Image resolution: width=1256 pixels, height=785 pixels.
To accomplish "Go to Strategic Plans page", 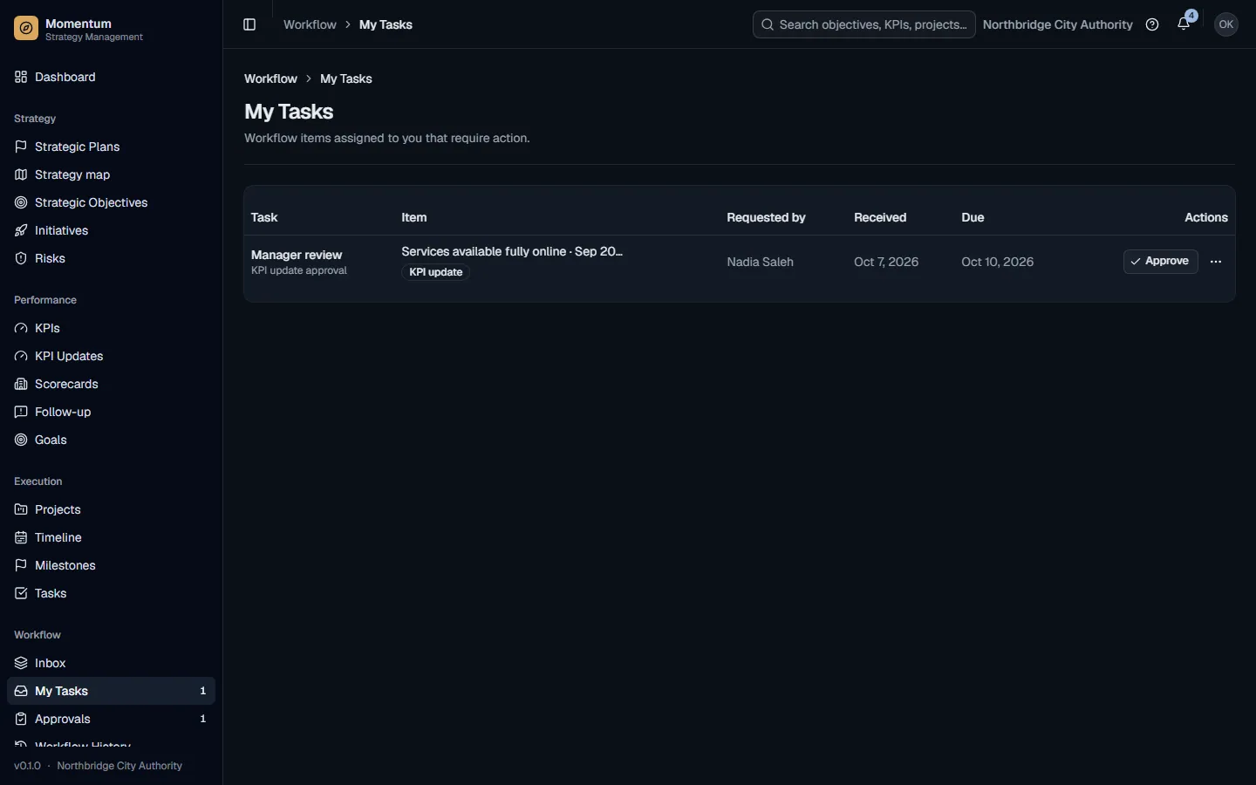I will pos(111,147).
